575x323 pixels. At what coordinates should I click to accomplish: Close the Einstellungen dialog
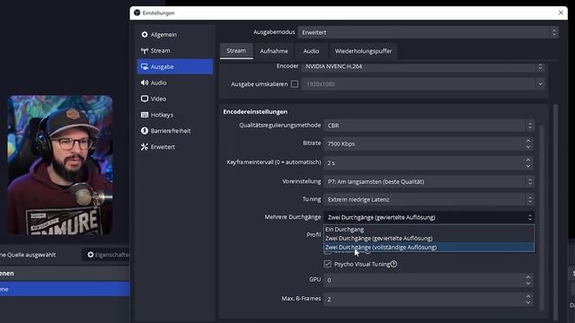pyautogui.click(x=561, y=13)
